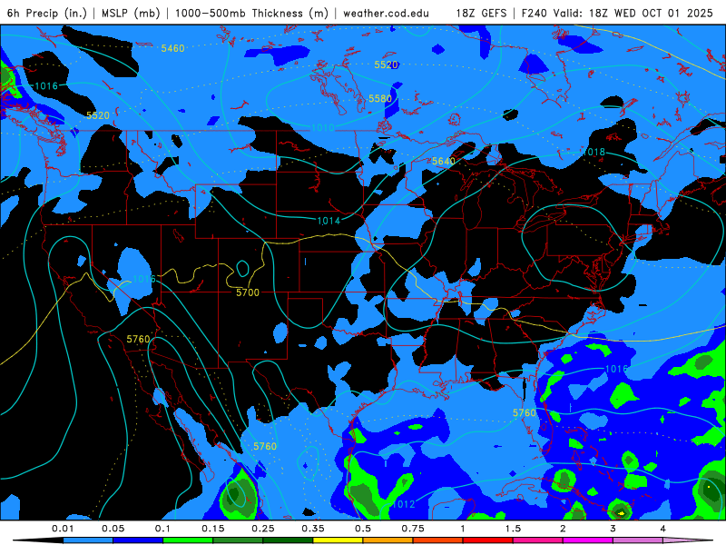This screenshot has height=545, width=726.
Task: Click the "6h Precip (in.)" header label
Action: click(x=47, y=13)
